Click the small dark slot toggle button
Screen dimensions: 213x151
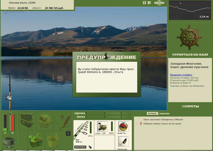pos(68,134)
